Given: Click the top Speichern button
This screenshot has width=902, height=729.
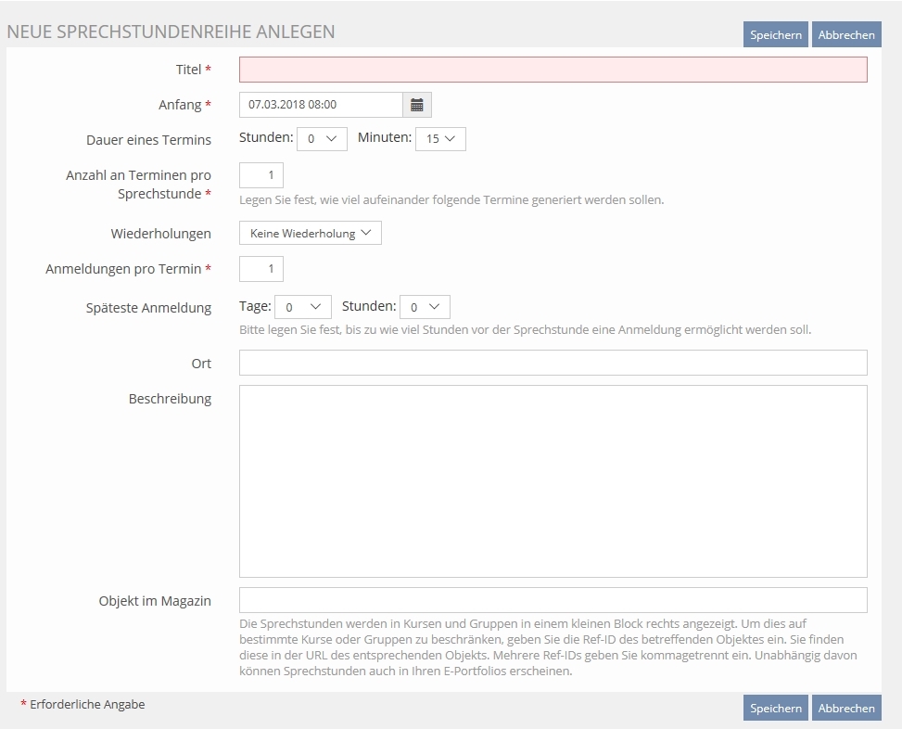Looking at the screenshot, I should click(775, 34).
